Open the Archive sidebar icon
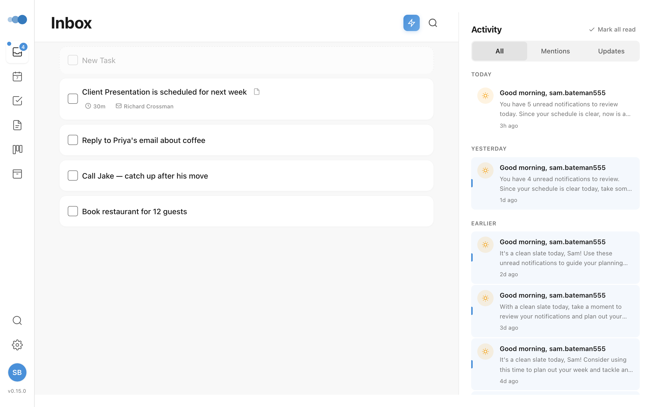This screenshot has width=652, height=407. click(x=17, y=174)
